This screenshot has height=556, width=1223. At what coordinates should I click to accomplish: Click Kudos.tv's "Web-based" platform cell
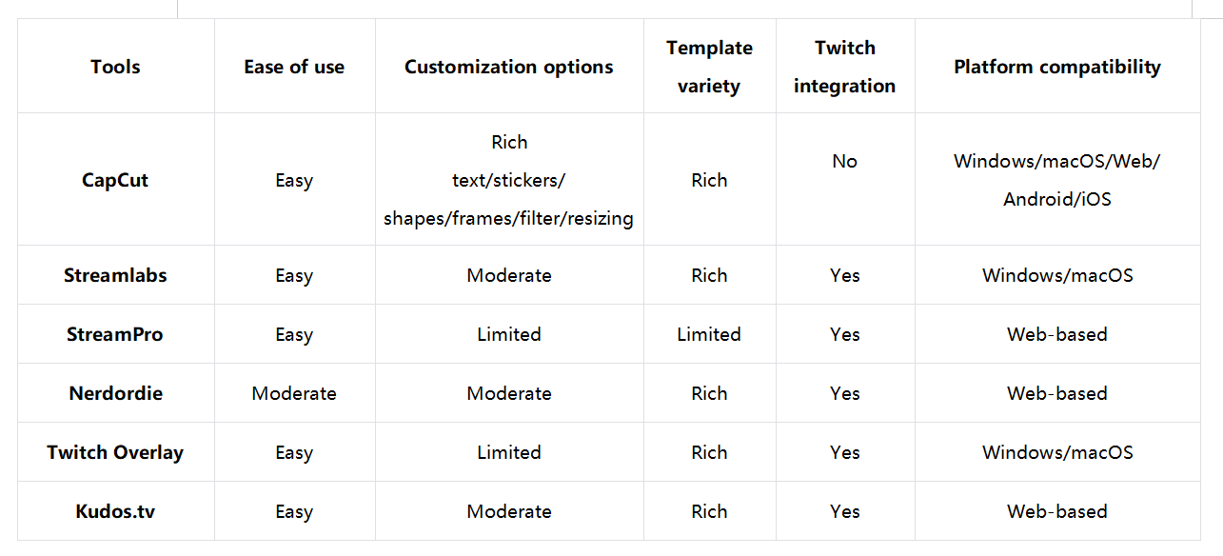[1056, 511]
